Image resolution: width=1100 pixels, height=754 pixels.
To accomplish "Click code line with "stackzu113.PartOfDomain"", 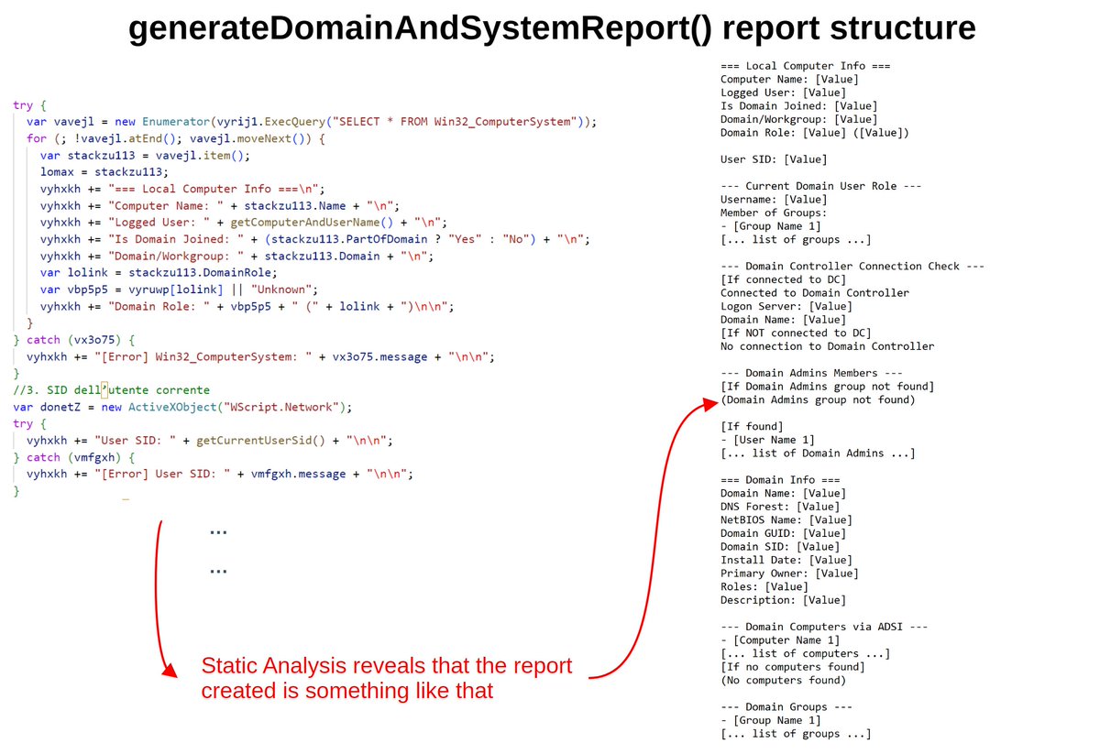I will (315, 239).
